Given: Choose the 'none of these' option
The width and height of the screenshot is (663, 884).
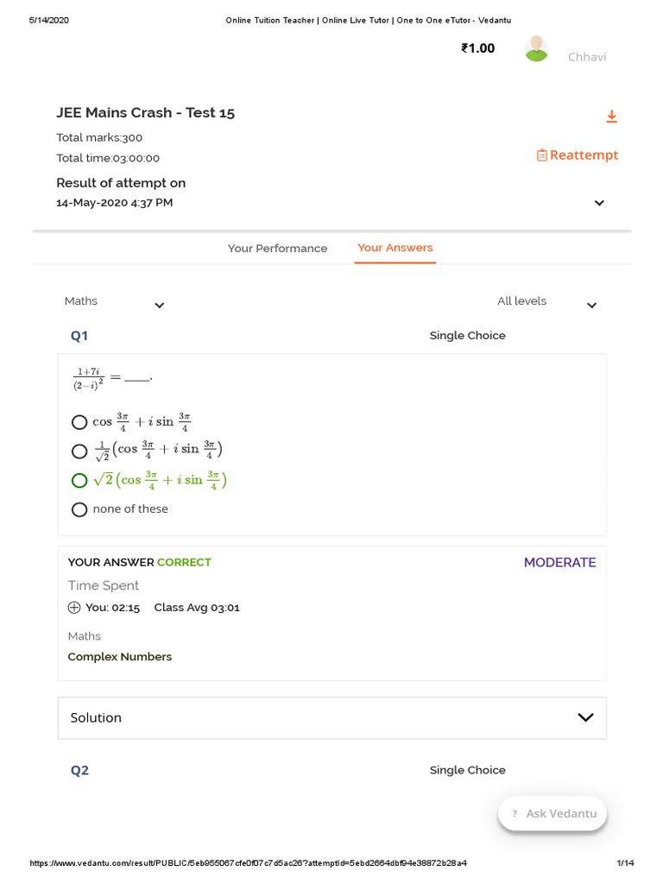Looking at the screenshot, I should tap(79, 509).
